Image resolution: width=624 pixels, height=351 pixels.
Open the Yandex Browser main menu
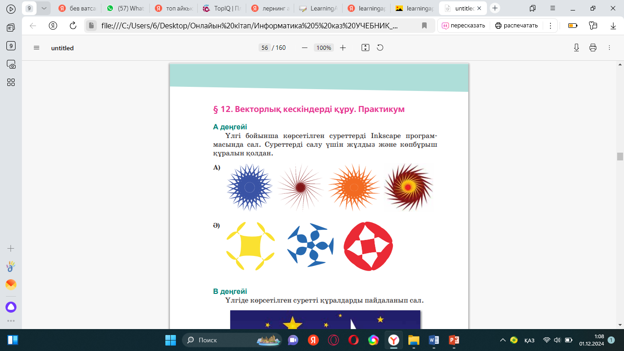pyautogui.click(x=553, y=8)
